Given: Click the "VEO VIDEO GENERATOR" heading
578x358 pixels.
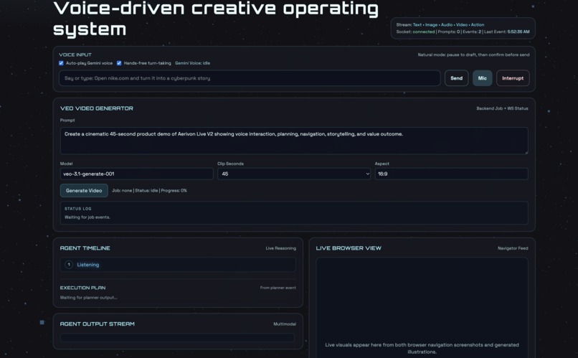Looking at the screenshot, I should [x=97, y=108].
